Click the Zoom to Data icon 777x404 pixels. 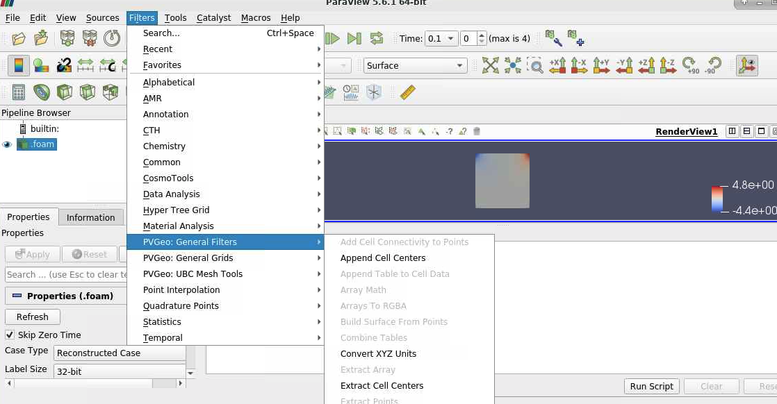[x=512, y=65]
